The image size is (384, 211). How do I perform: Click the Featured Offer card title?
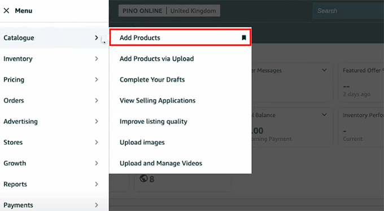[363, 70]
